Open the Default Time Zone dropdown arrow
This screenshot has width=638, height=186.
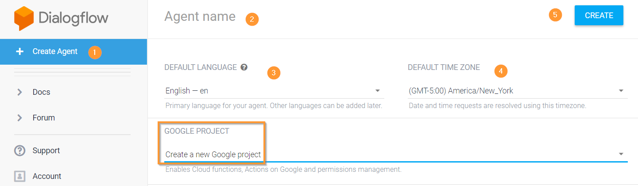coord(621,91)
